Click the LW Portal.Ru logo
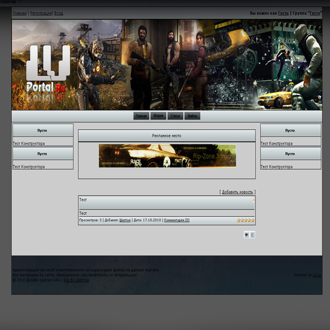This screenshot has height=330, width=330. (48, 69)
